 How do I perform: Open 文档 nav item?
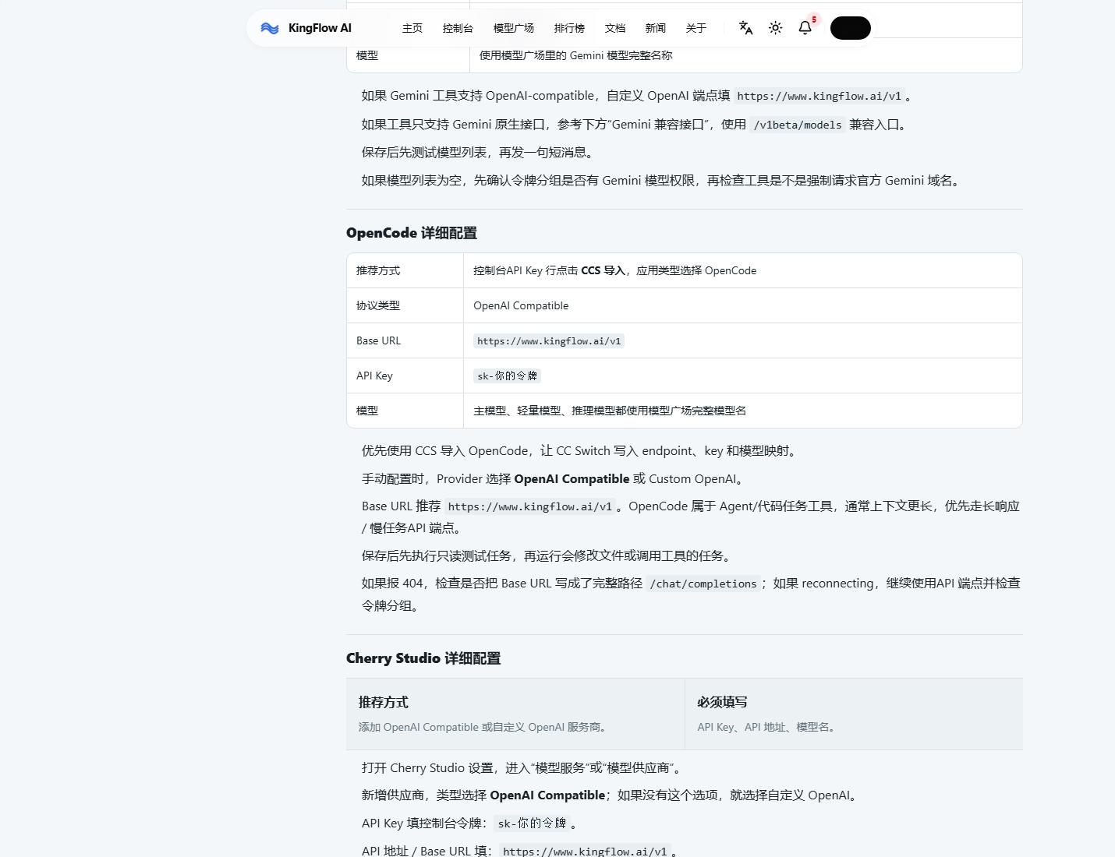[615, 28]
